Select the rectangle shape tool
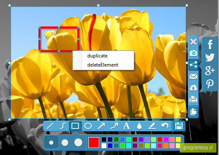 pyautogui.click(x=75, y=126)
